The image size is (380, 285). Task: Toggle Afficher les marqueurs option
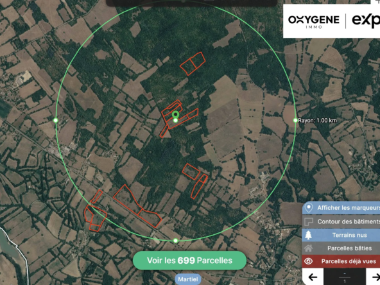(341, 208)
